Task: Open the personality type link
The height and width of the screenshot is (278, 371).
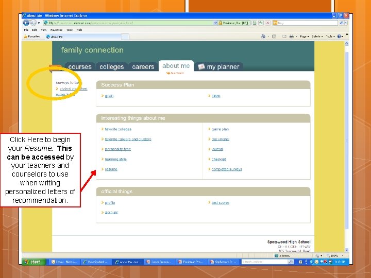Action: tap(118, 149)
